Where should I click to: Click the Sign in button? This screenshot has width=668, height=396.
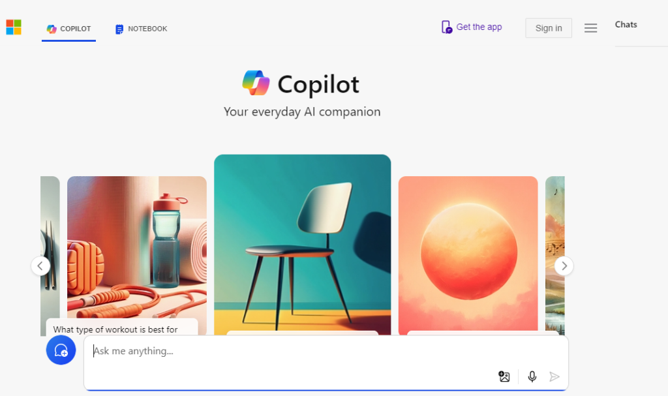pos(548,28)
